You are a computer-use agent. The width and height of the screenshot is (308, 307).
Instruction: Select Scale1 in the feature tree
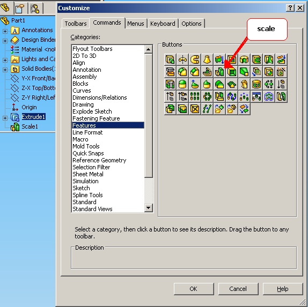pos(30,126)
